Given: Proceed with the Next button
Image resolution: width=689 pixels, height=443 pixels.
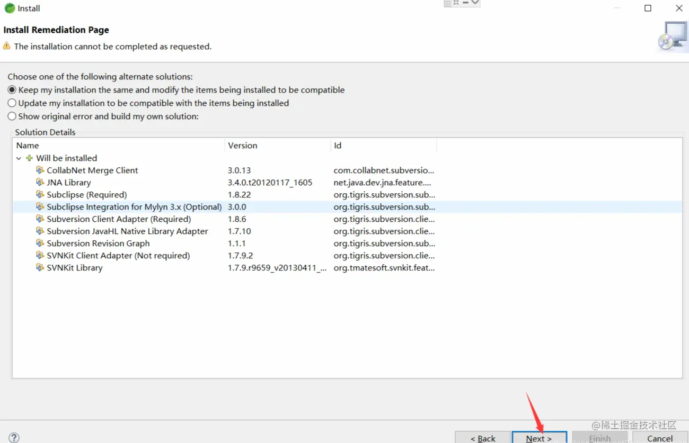Looking at the screenshot, I should [x=539, y=438].
